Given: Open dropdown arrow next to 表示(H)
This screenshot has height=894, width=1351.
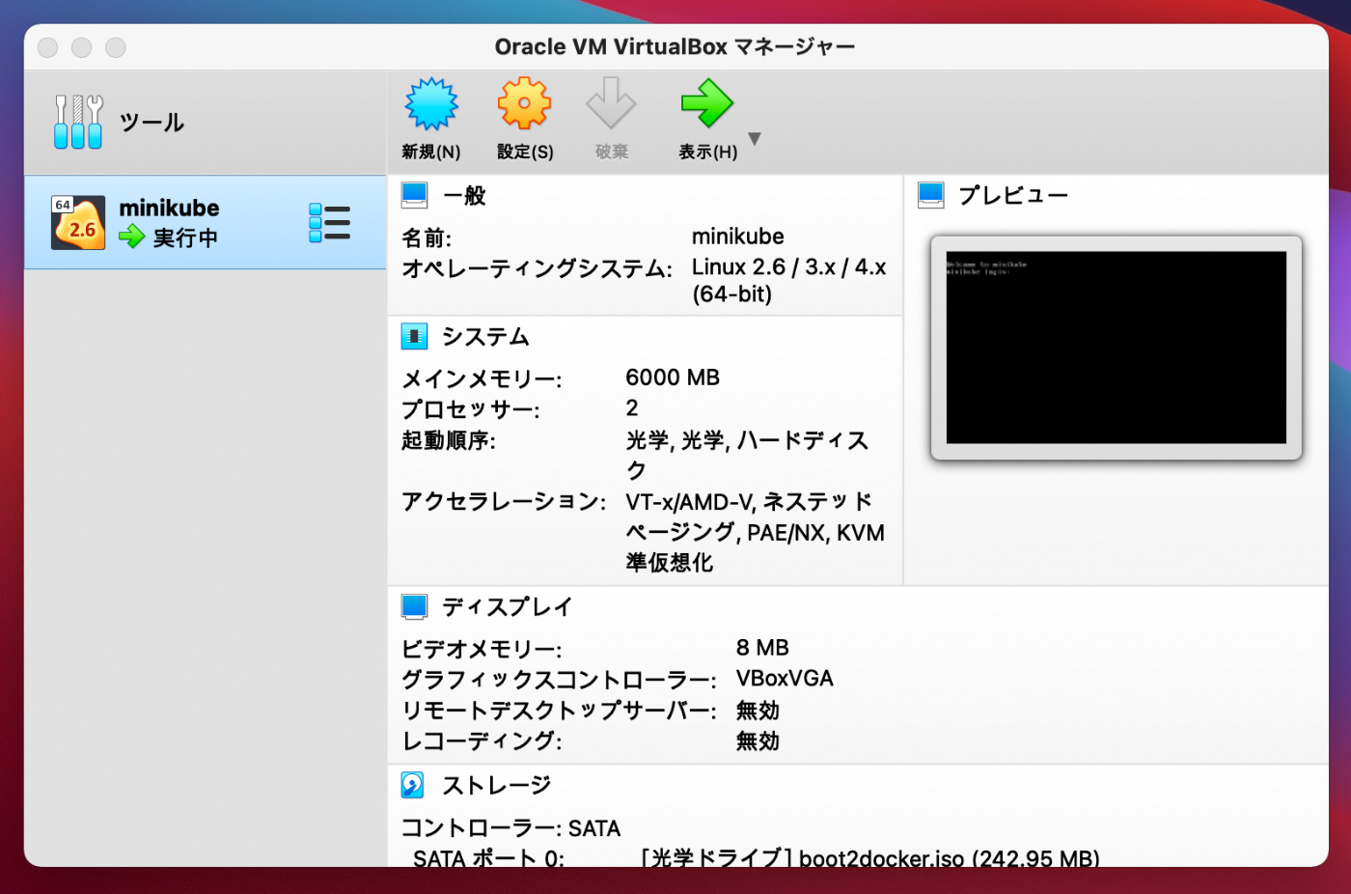Looking at the screenshot, I should [x=755, y=139].
